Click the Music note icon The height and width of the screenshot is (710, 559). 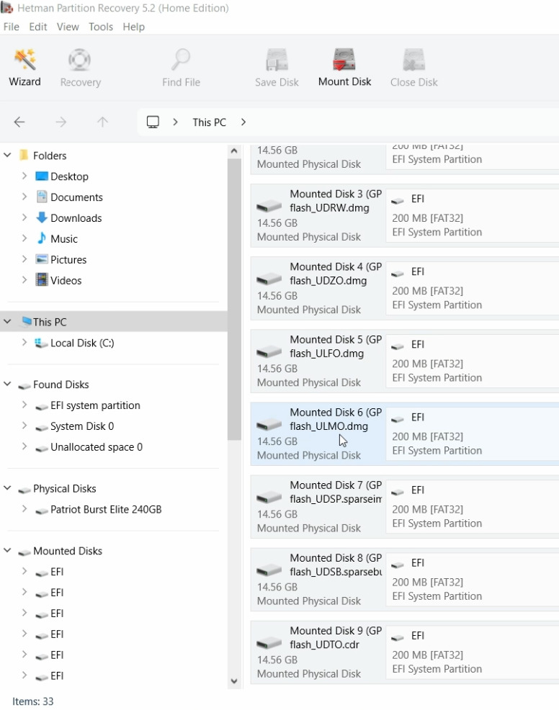42,238
